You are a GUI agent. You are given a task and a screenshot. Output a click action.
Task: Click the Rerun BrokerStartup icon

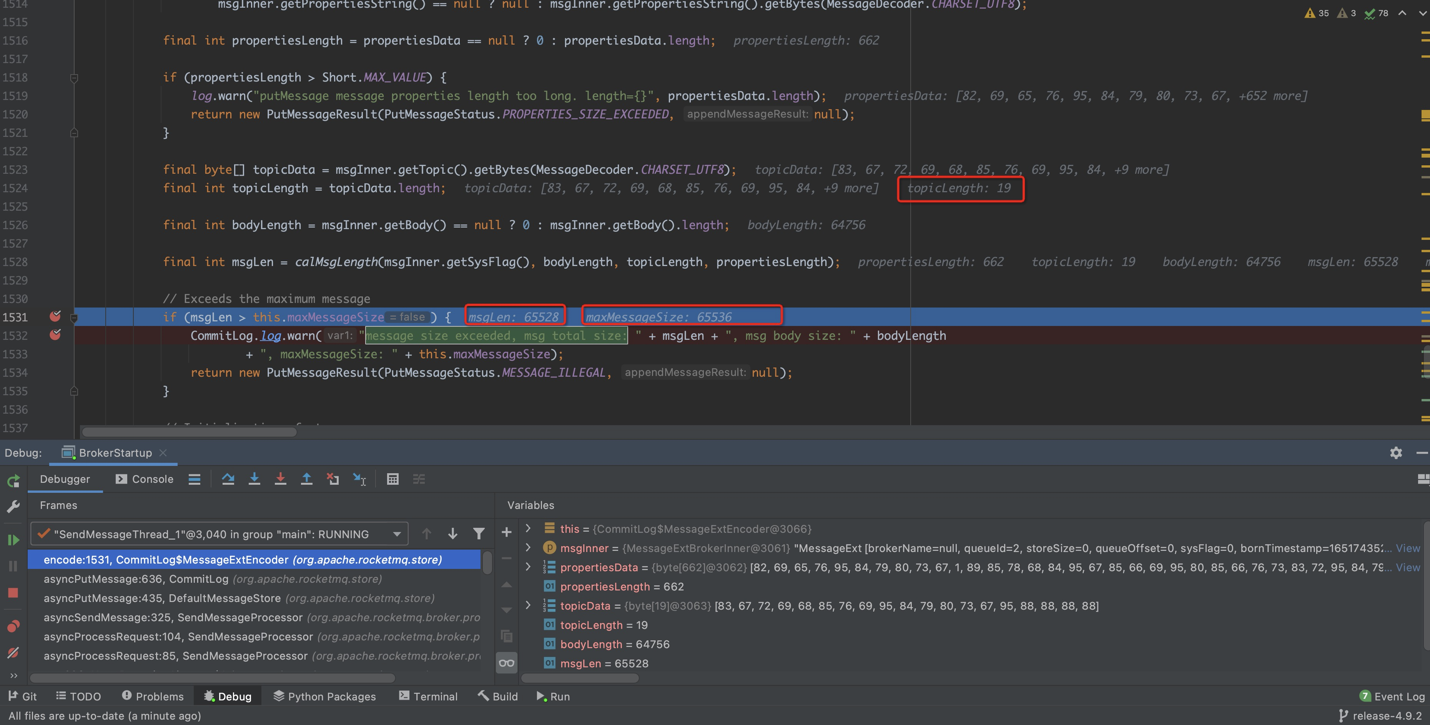tap(13, 481)
